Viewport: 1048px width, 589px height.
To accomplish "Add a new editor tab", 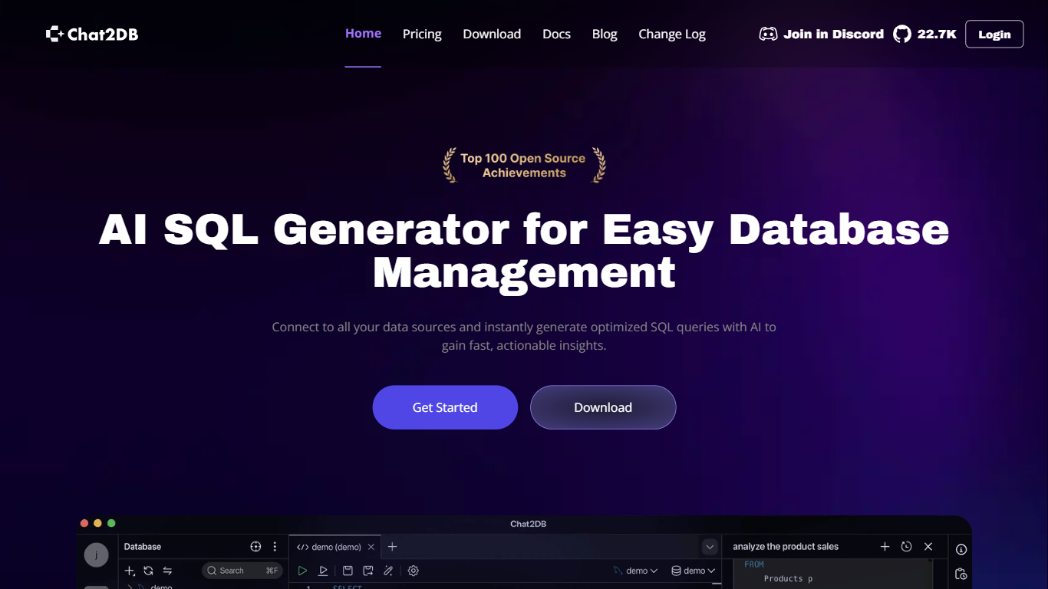I will coord(392,547).
